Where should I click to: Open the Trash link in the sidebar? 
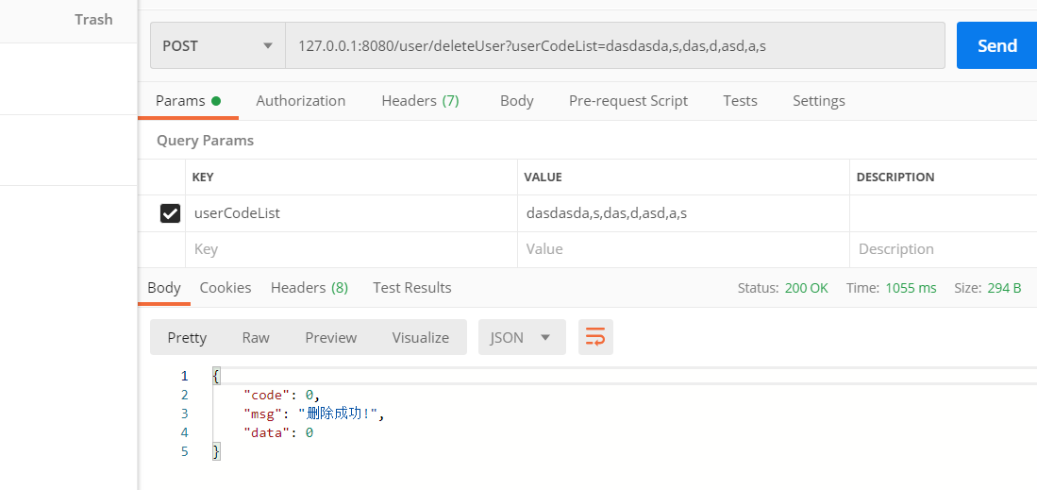tap(93, 19)
